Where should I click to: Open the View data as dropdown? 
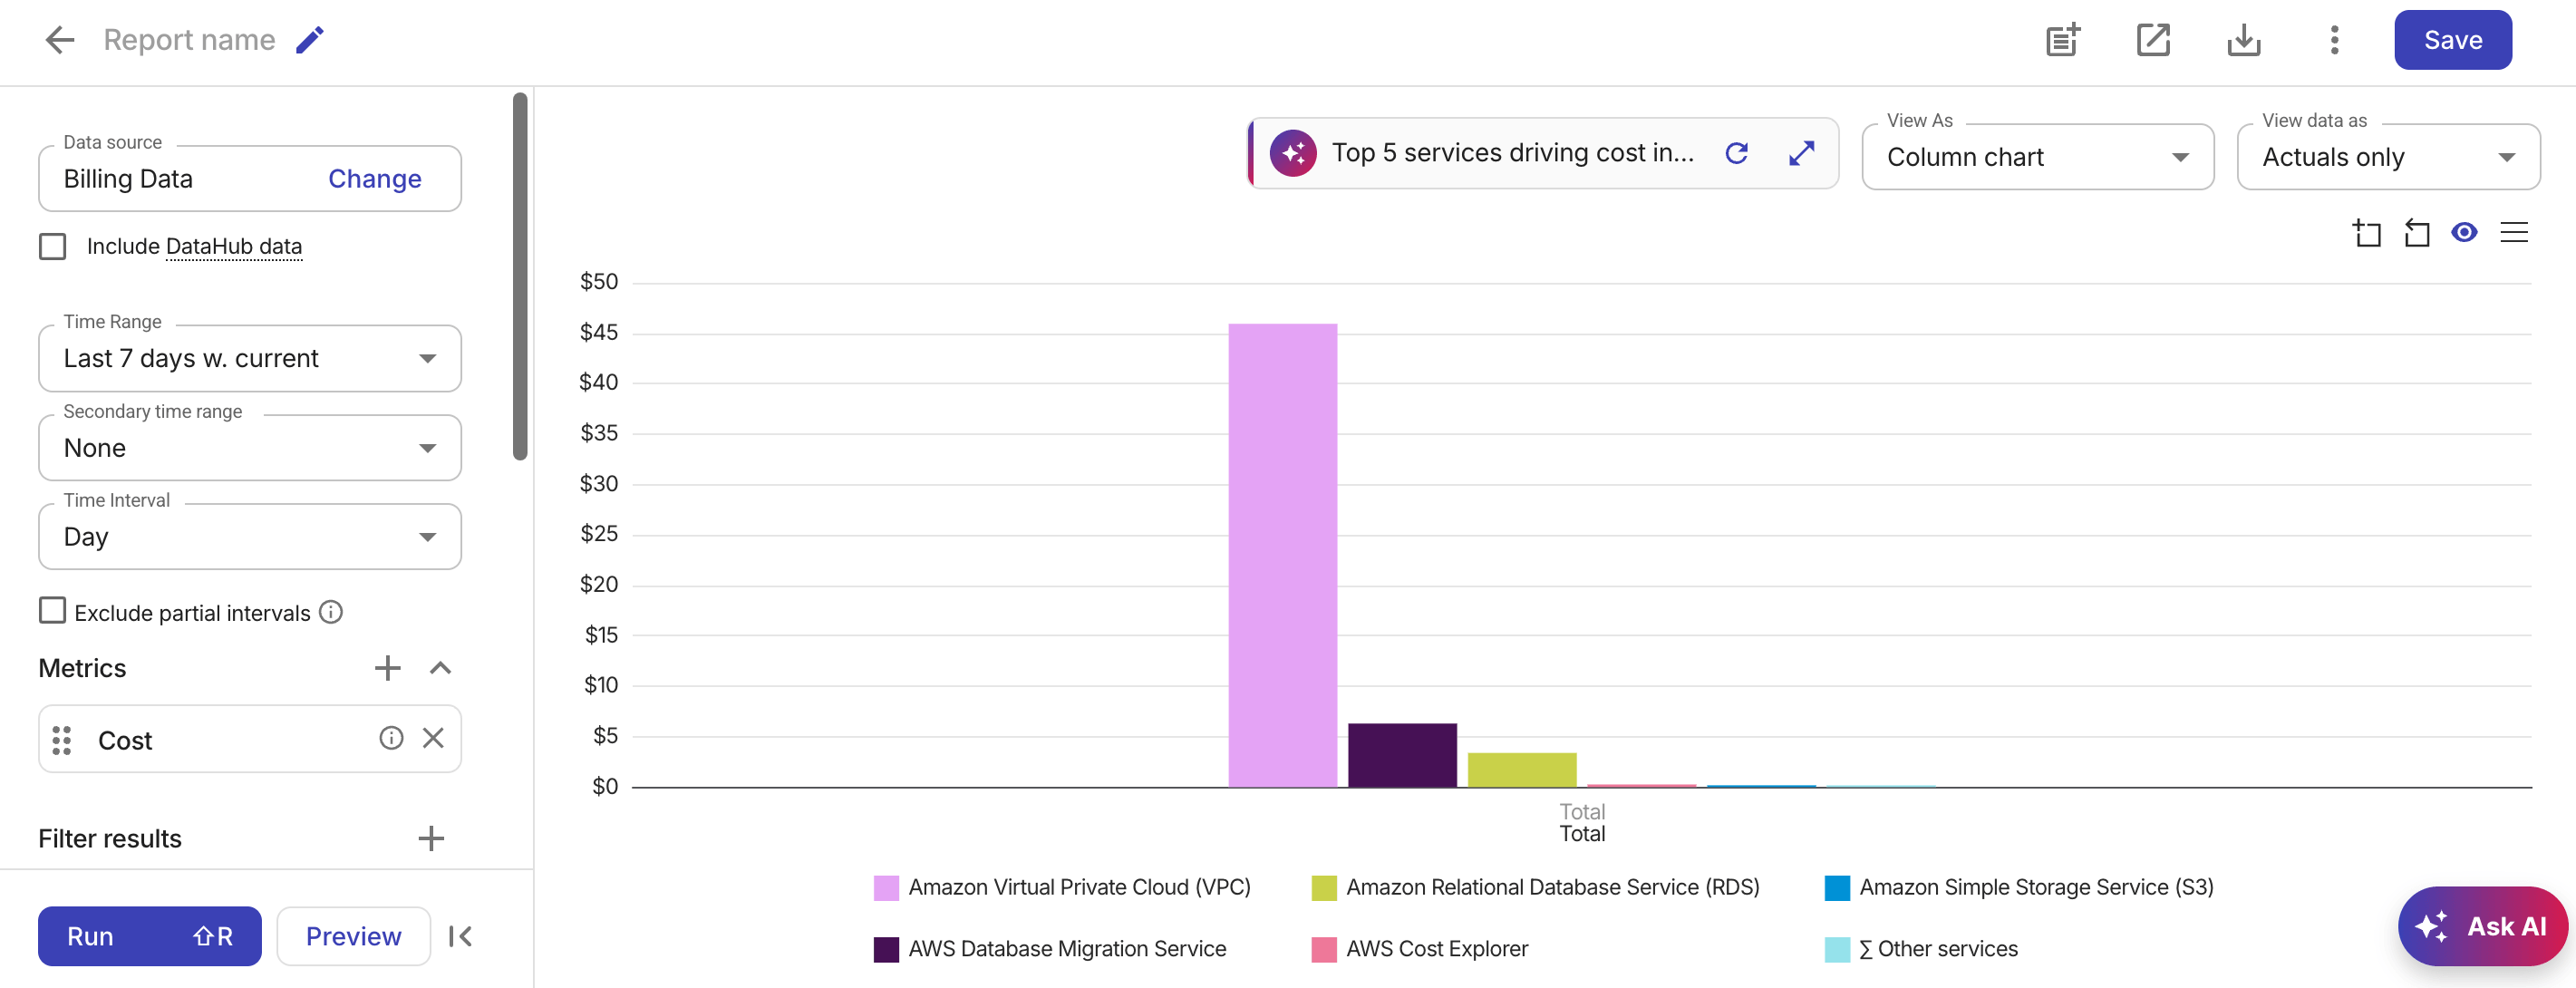coord(2388,157)
